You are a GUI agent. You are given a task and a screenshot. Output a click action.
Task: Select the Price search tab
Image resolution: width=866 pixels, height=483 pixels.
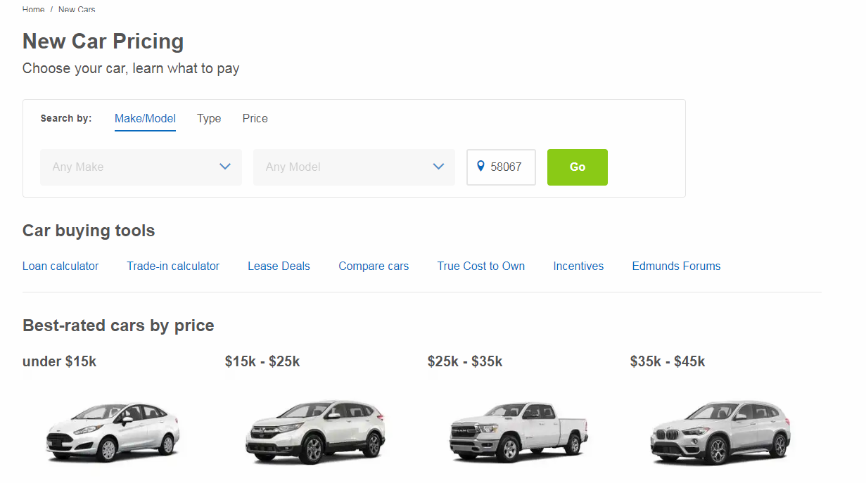(x=255, y=119)
